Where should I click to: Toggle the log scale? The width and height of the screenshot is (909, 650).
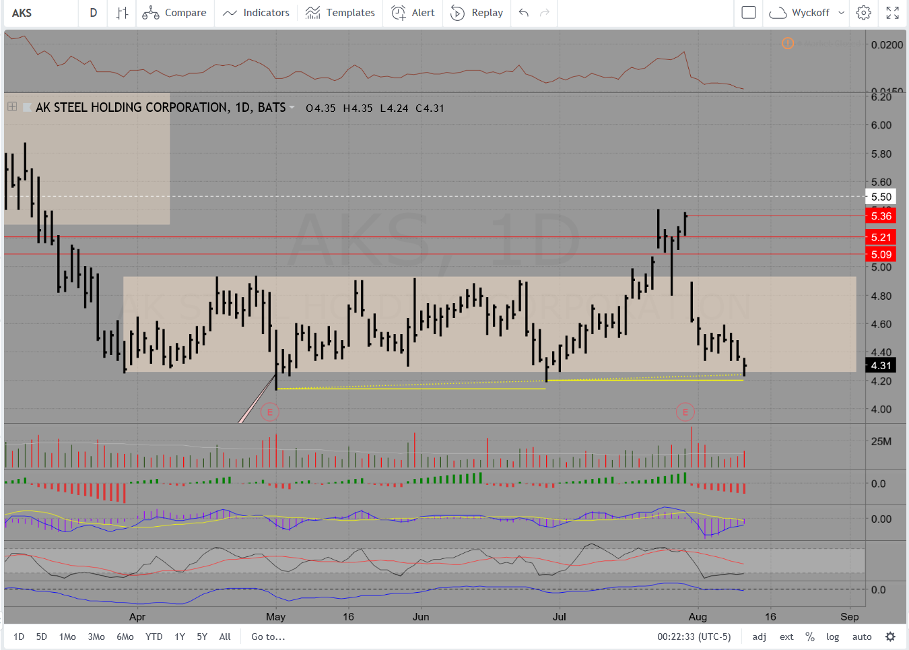833,637
